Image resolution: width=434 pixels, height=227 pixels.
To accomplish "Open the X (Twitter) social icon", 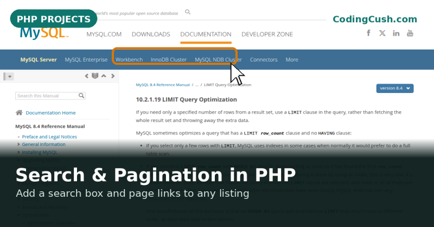I will click(x=382, y=33).
